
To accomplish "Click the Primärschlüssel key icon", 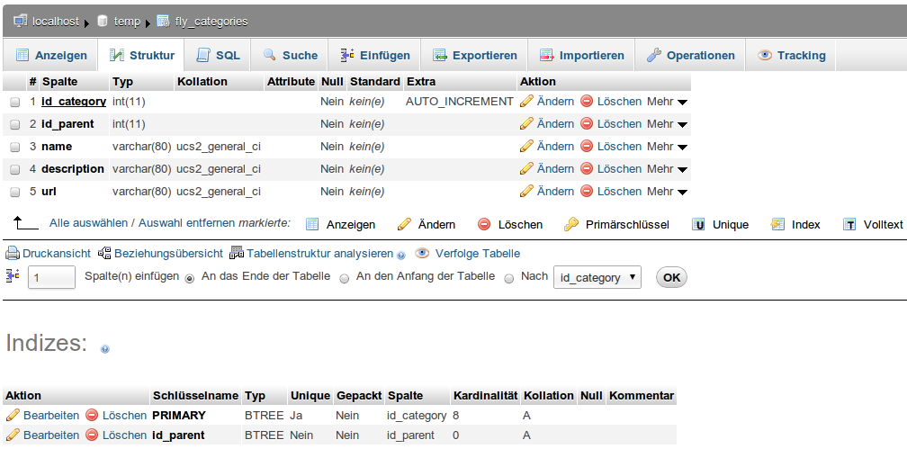I will tap(571, 224).
